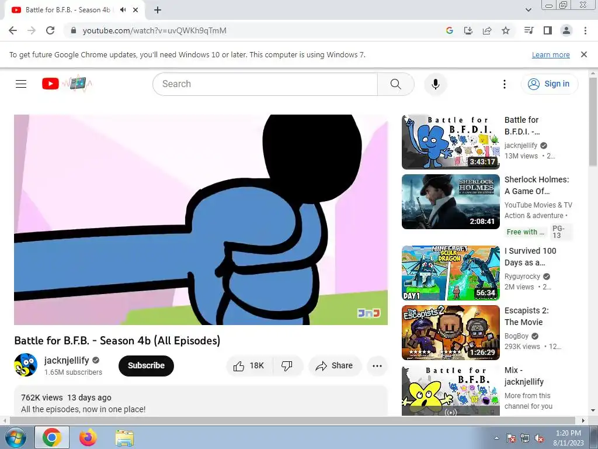Viewport: 598px width, 449px height.
Task: Open Google icon in address bar
Action: [450, 30]
